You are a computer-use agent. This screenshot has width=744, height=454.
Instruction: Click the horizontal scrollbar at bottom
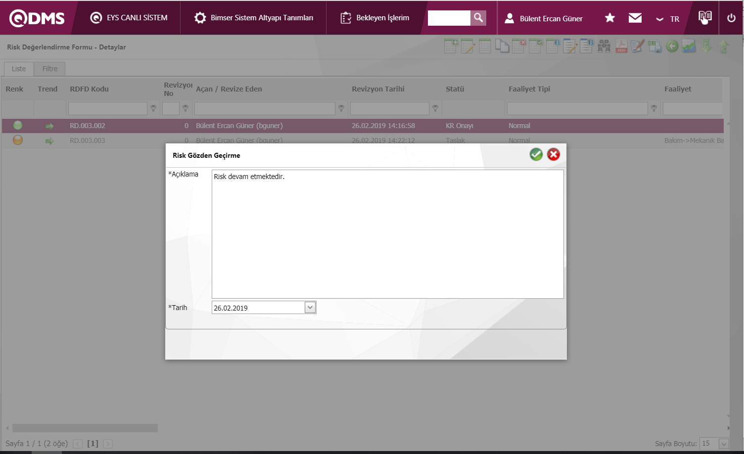pos(85,428)
